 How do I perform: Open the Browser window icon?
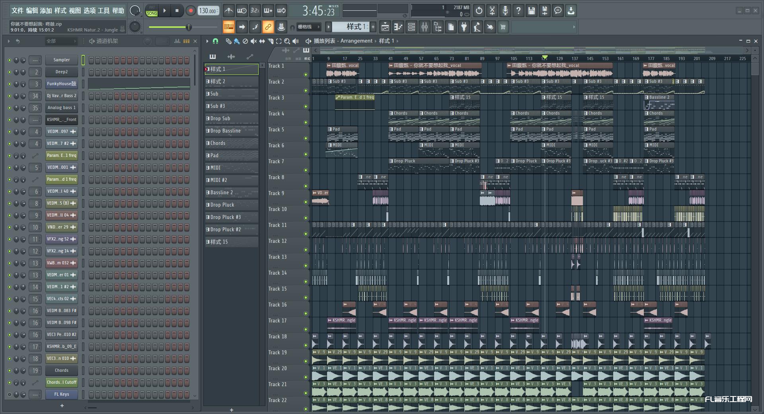[438, 27]
